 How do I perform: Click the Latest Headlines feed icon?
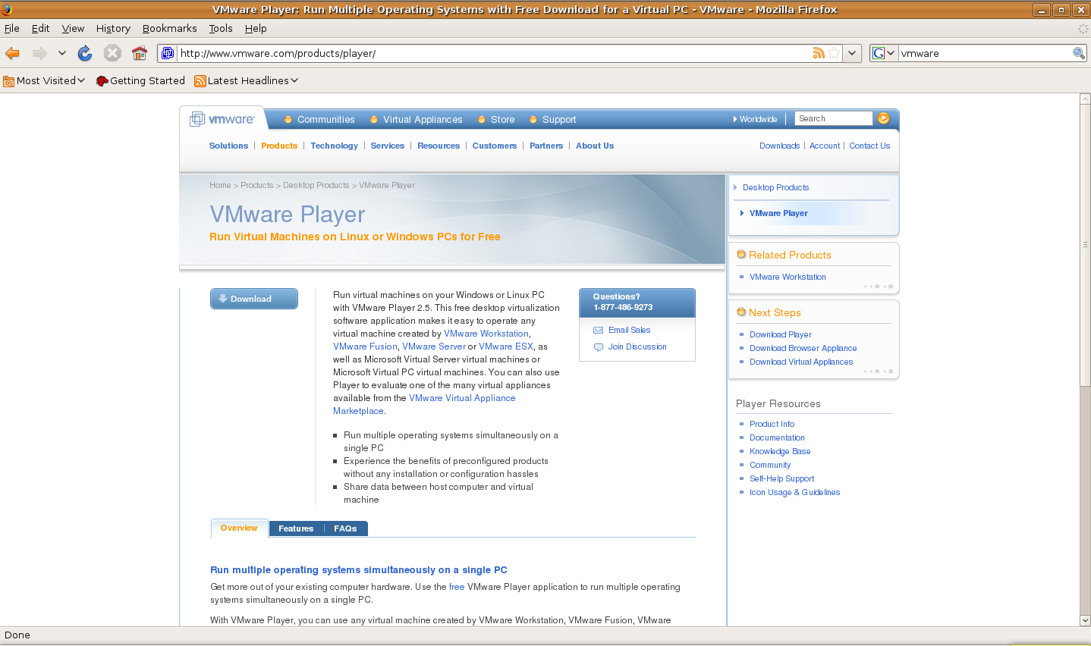point(200,81)
